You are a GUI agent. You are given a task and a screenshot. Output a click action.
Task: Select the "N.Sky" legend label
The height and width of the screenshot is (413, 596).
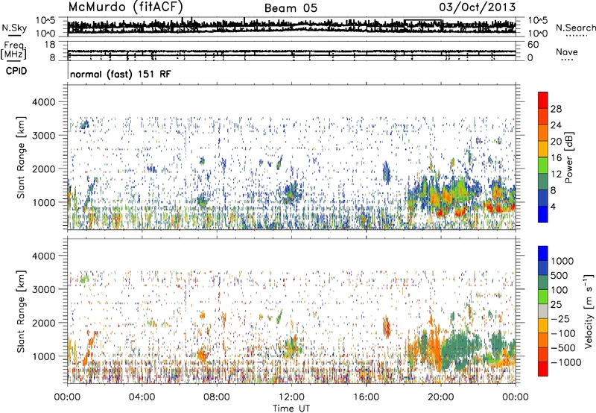(x=14, y=28)
